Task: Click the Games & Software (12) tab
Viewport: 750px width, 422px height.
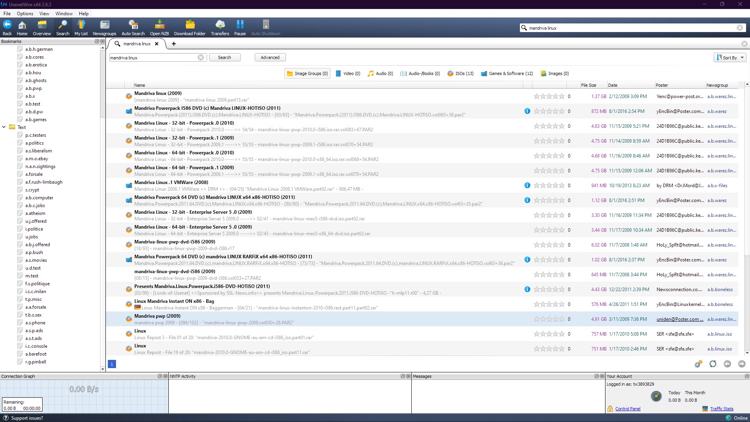Action: (507, 73)
